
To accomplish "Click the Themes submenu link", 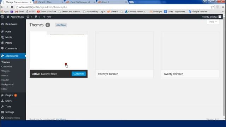I will 6,62.
